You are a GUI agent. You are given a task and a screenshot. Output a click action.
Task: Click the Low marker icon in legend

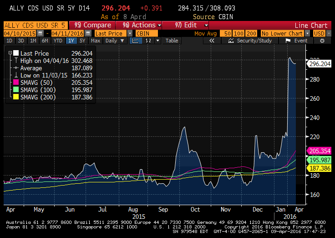[x=16, y=75]
